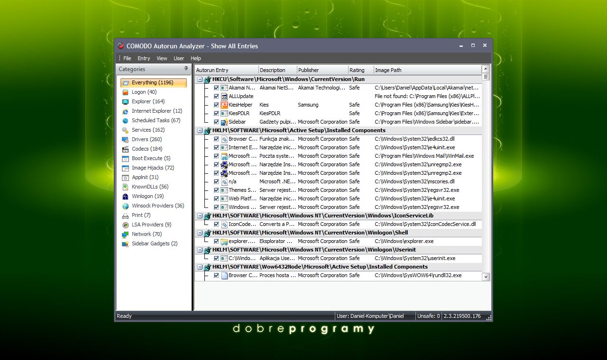The image size is (607, 360).
Task: Click the window resize grip in status bar
Action: (489, 318)
